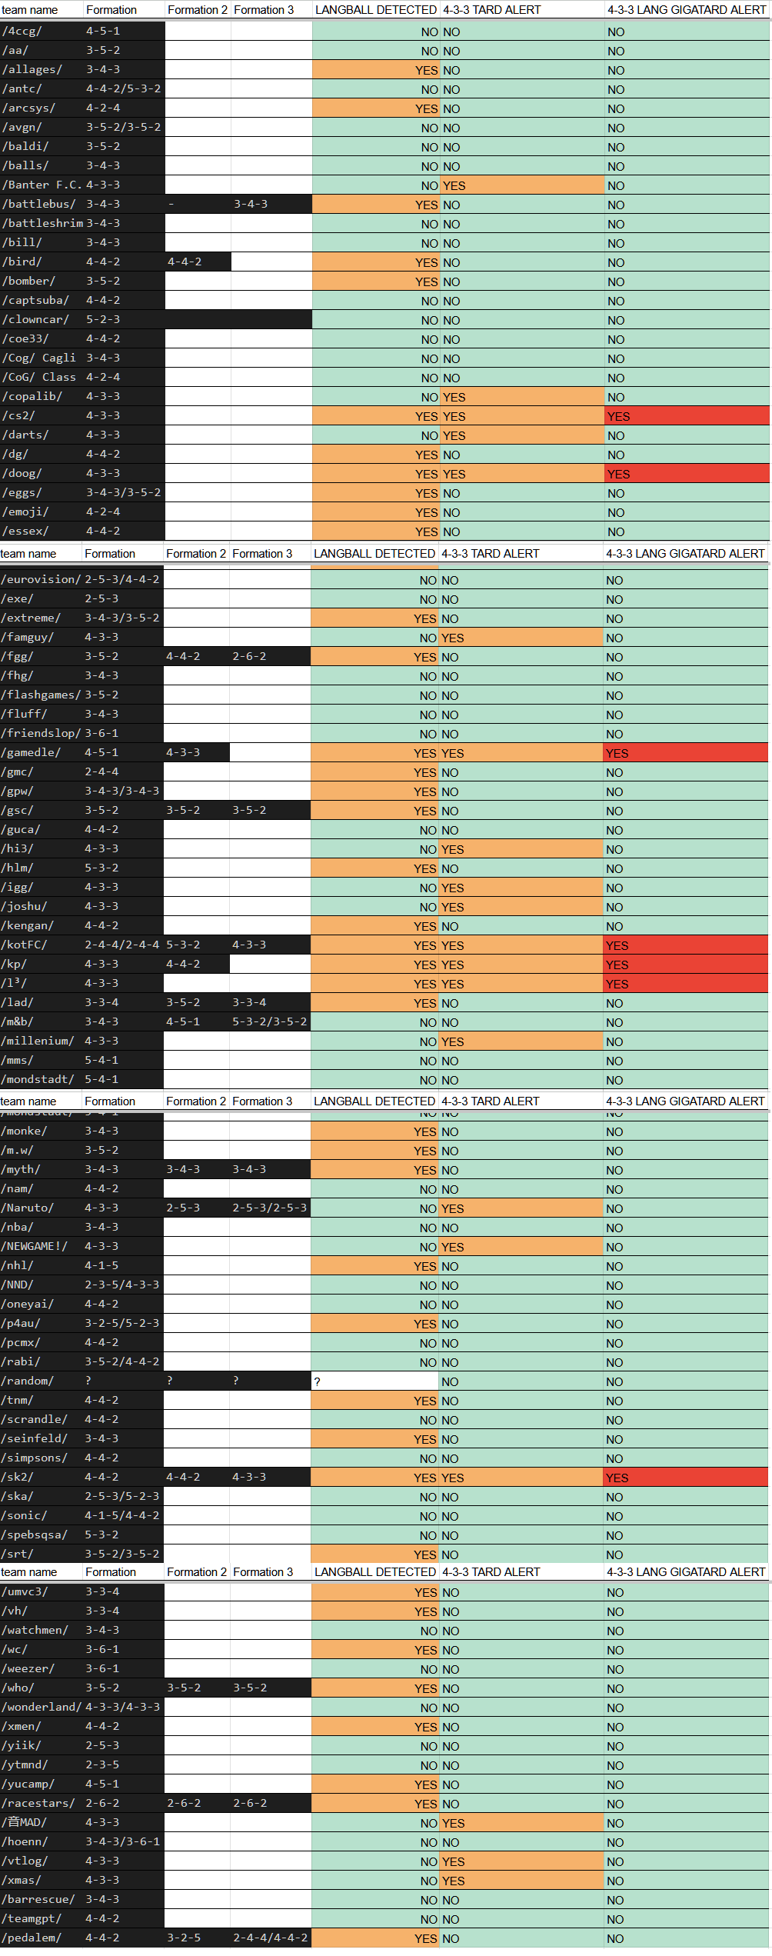Image resolution: width=772 pixels, height=1956 pixels.
Task: Select the /ytmnd/ team name cell
Action: pyautogui.click(x=42, y=1765)
